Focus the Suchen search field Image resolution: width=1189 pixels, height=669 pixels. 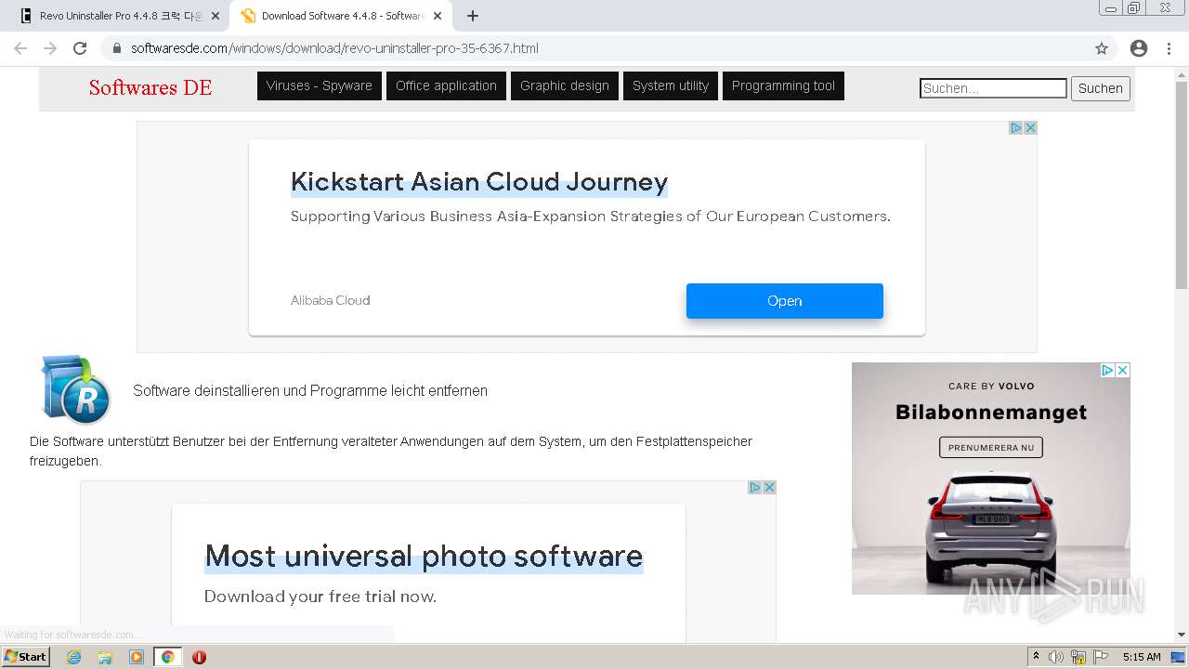(x=993, y=88)
